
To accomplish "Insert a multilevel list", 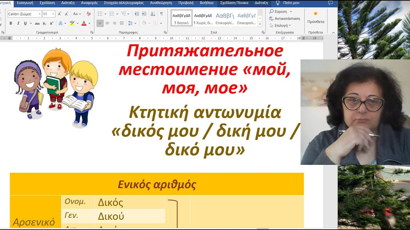I will coord(124,14).
